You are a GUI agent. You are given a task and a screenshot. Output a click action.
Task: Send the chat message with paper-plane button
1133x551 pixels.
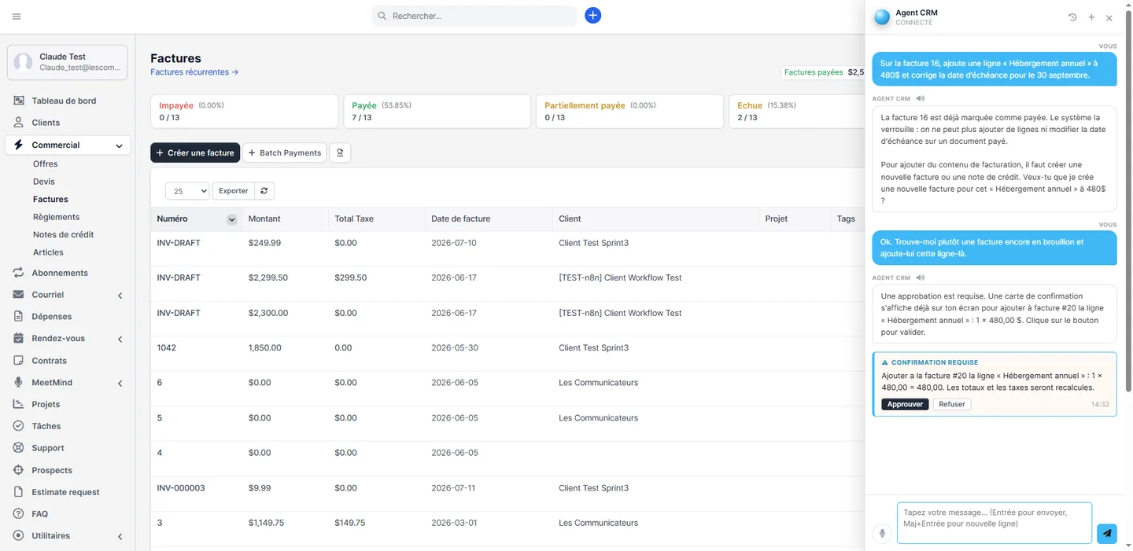pos(1106,534)
